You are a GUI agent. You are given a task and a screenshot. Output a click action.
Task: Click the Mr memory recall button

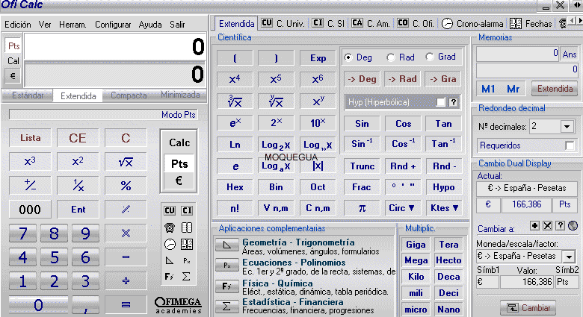pyautogui.click(x=513, y=89)
